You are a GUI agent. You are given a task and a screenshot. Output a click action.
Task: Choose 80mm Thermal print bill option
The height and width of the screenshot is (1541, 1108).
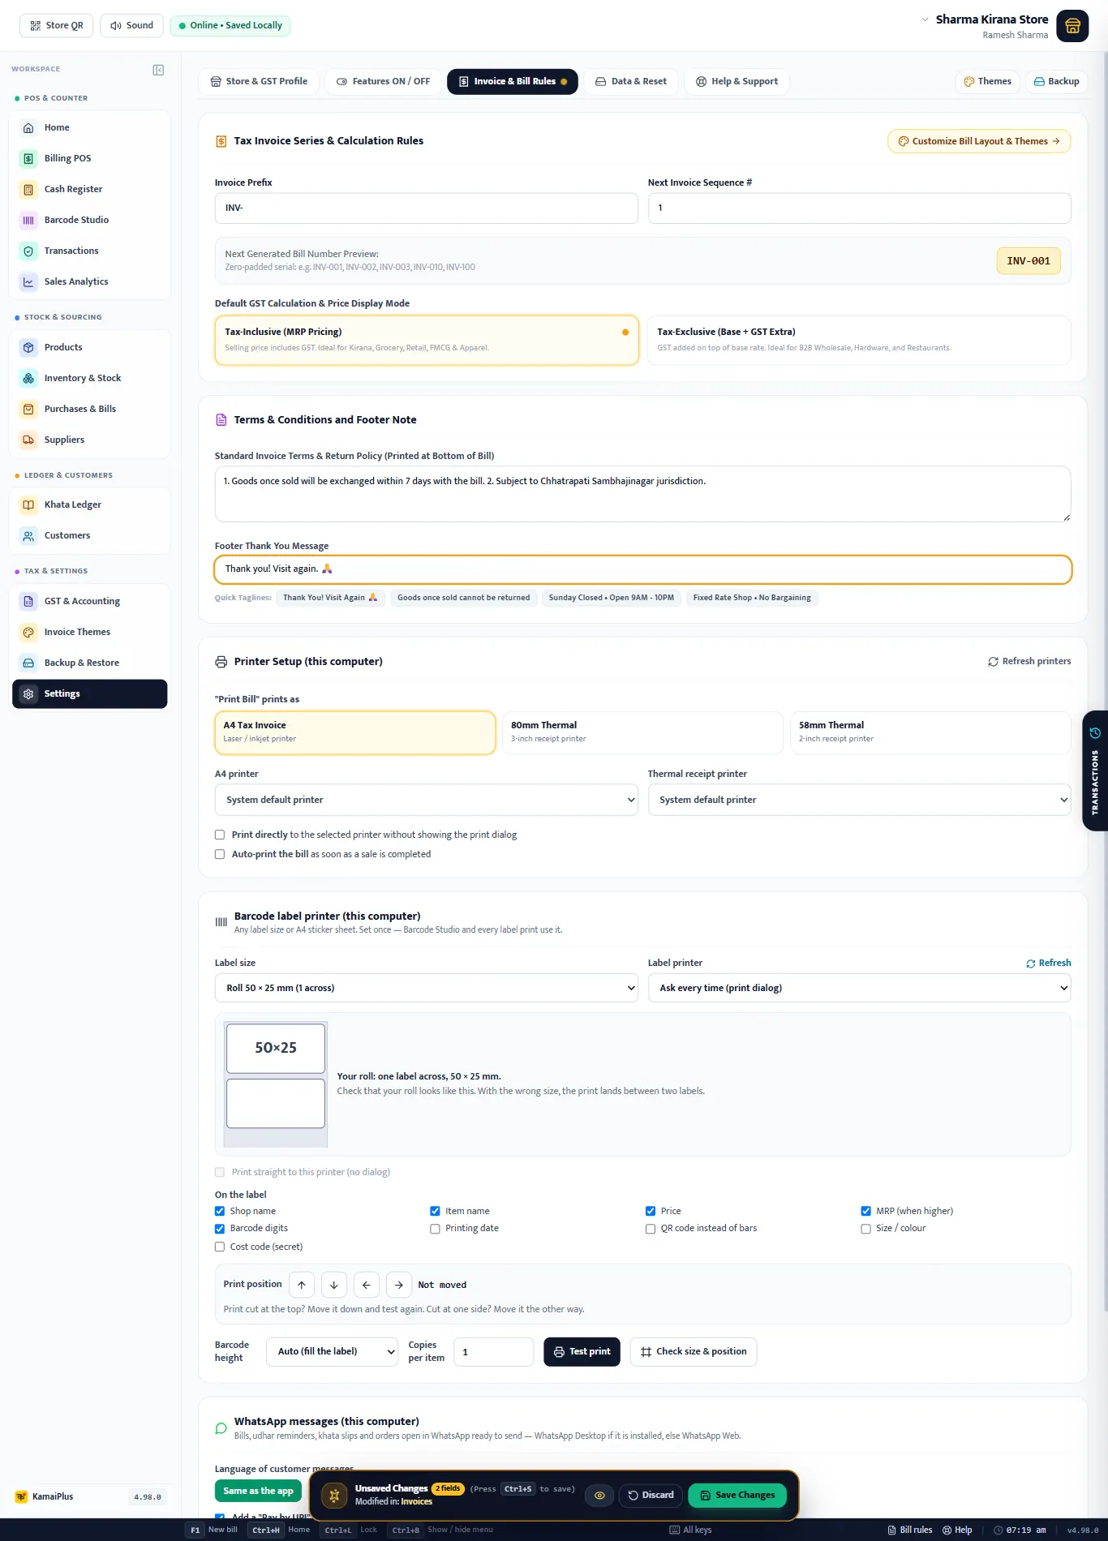(x=643, y=732)
